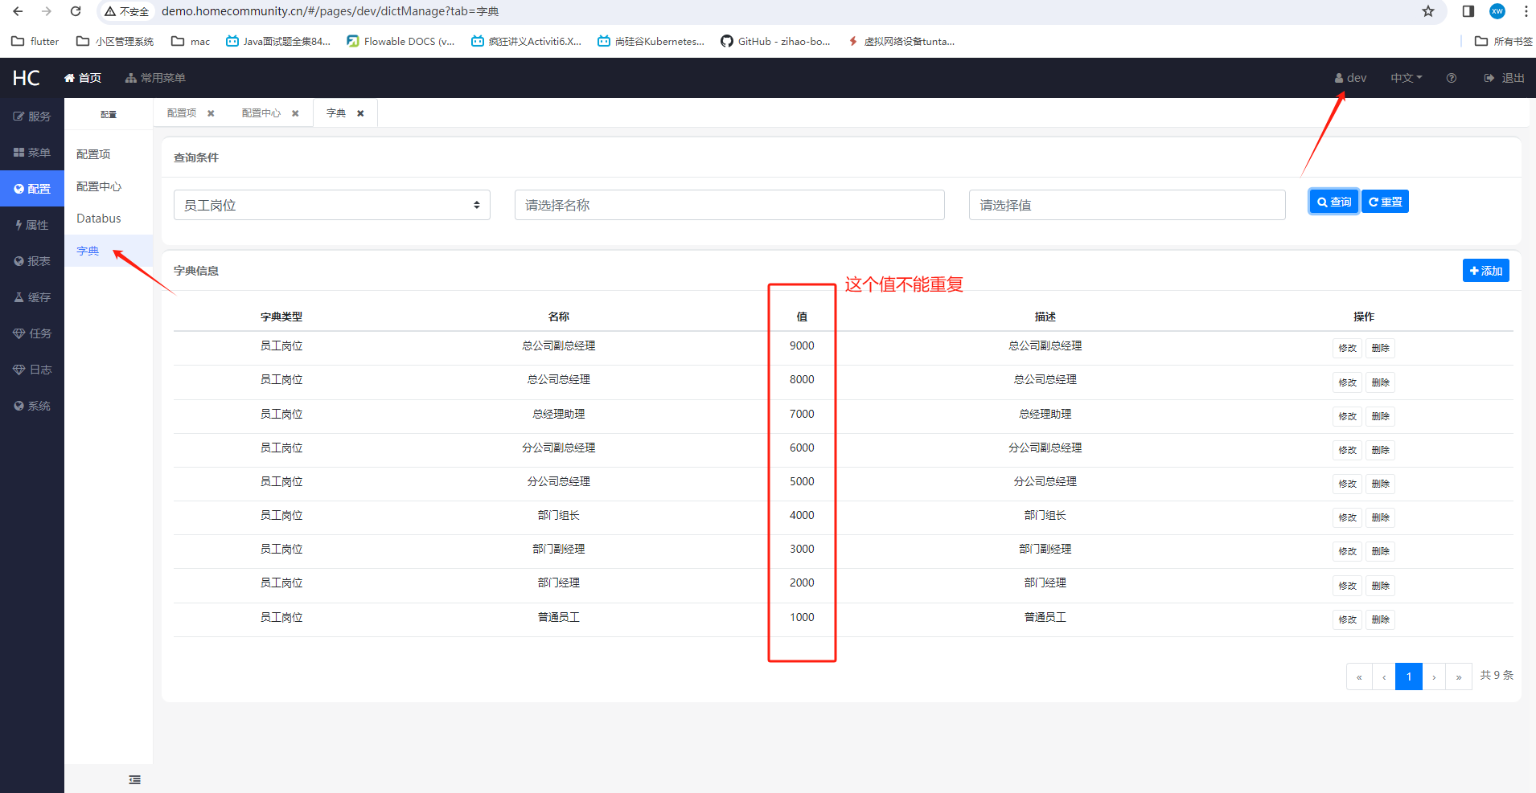The height and width of the screenshot is (793, 1536).
Task: Focus the 请选择名称 input field
Action: tap(729, 205)
